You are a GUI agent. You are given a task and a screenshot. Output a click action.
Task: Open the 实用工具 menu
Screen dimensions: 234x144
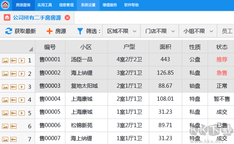[44, 5]
